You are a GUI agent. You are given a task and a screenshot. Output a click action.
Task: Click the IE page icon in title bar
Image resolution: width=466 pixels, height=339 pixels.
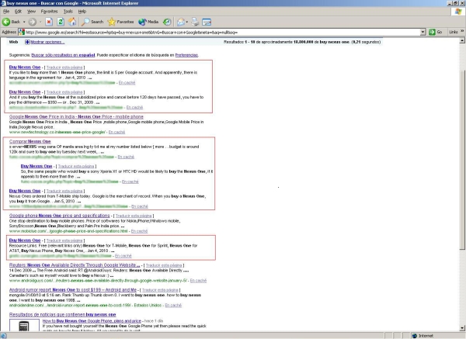coord(3,3)
